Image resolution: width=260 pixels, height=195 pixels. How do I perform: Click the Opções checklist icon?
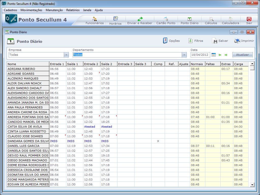point(165,41)
